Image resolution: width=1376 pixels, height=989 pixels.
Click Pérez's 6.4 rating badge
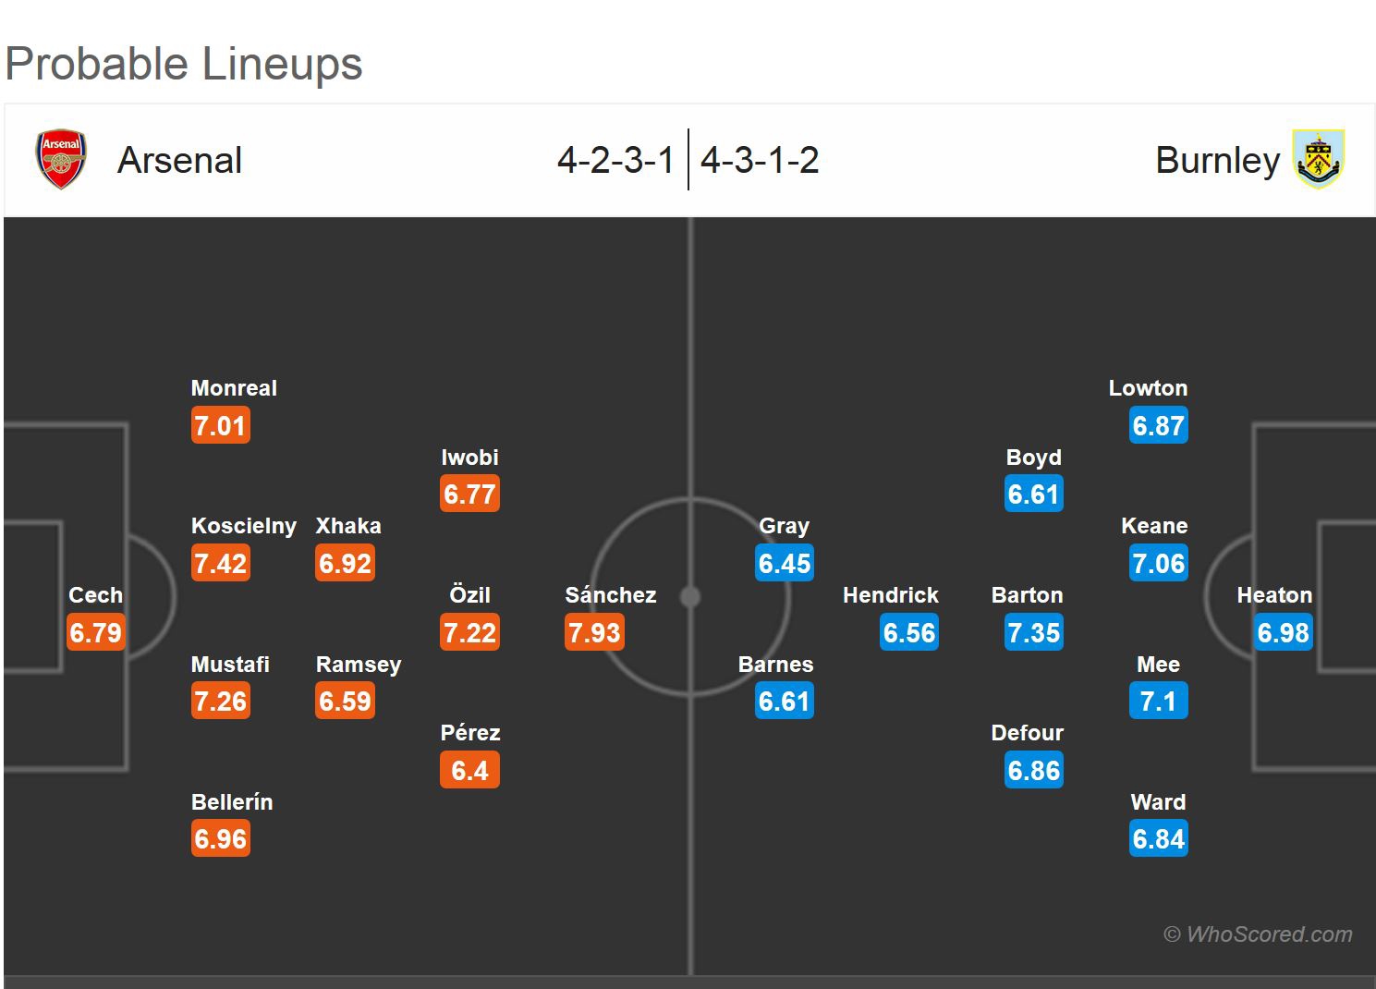click(469, 770)
